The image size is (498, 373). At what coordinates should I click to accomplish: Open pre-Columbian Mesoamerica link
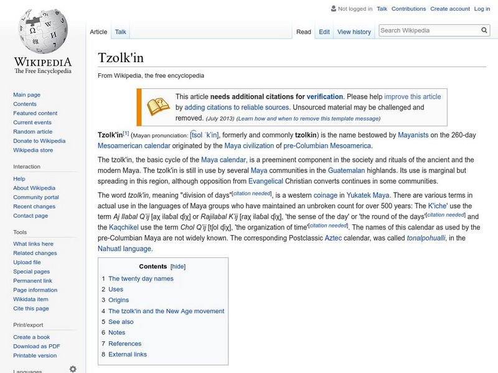327,146
